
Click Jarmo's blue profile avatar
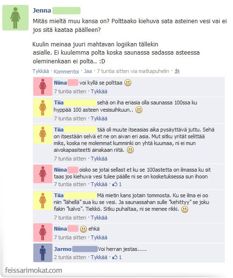[43, 253]
